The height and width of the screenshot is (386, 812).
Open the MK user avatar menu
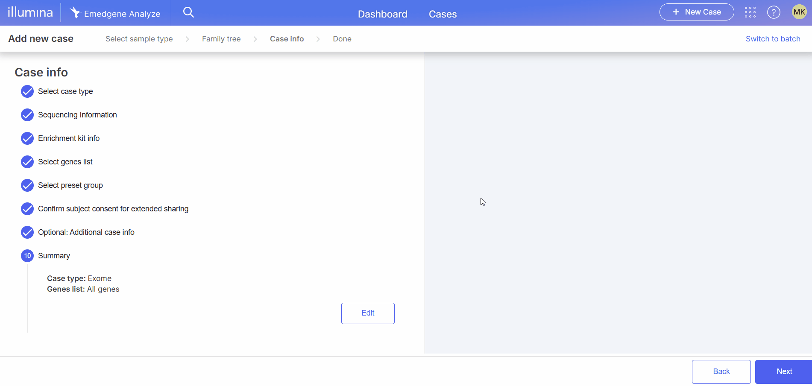pyautogui.click(x=799, y=12)
